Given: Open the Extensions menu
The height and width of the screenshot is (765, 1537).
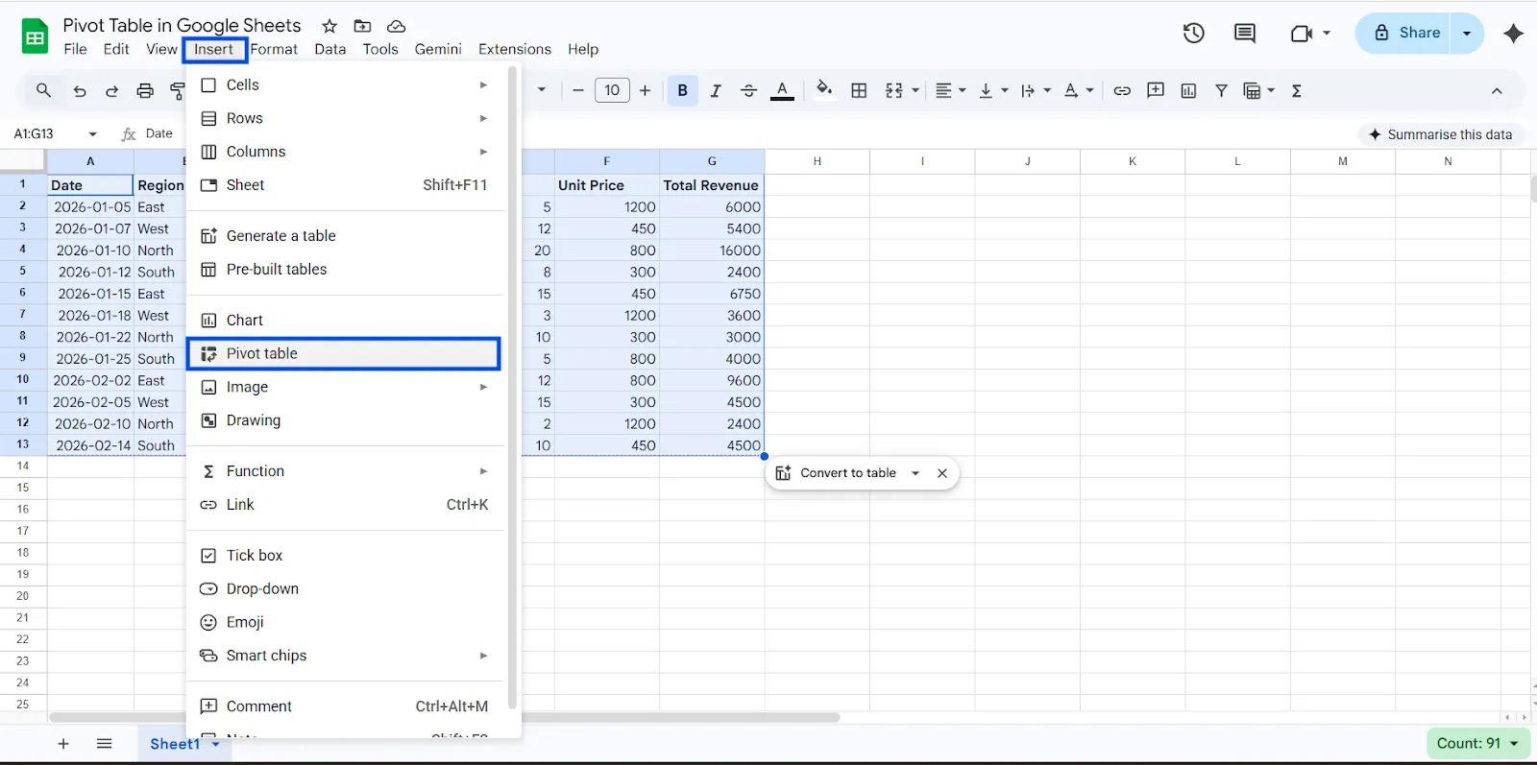Looking at the screenshot, I should point(515,49).
